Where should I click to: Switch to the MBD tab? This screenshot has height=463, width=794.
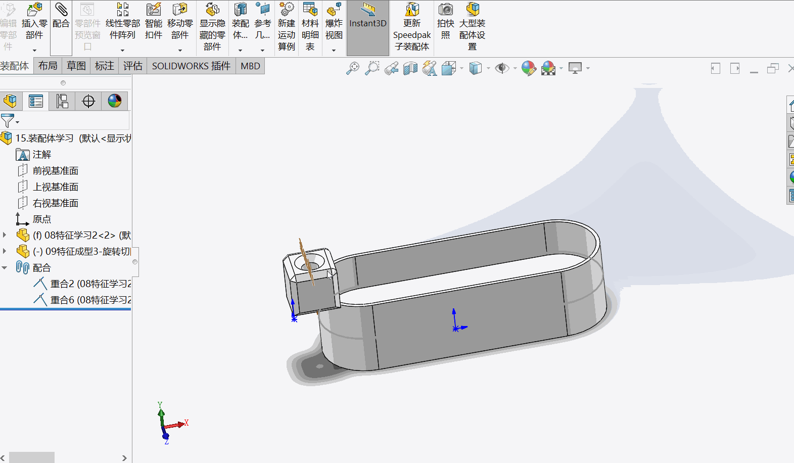coord(250,66)
